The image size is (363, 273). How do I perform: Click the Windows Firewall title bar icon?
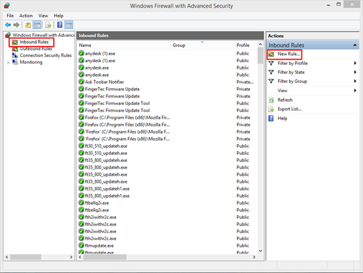[x=6, y=6]
